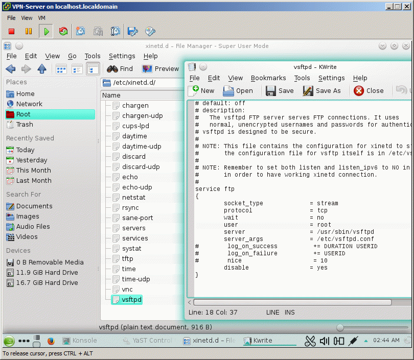Image resolution: width=414 pixels, height=360 pixels.
Task: Open the Bookmarks menu in KWrite
Action: (268, 78)
